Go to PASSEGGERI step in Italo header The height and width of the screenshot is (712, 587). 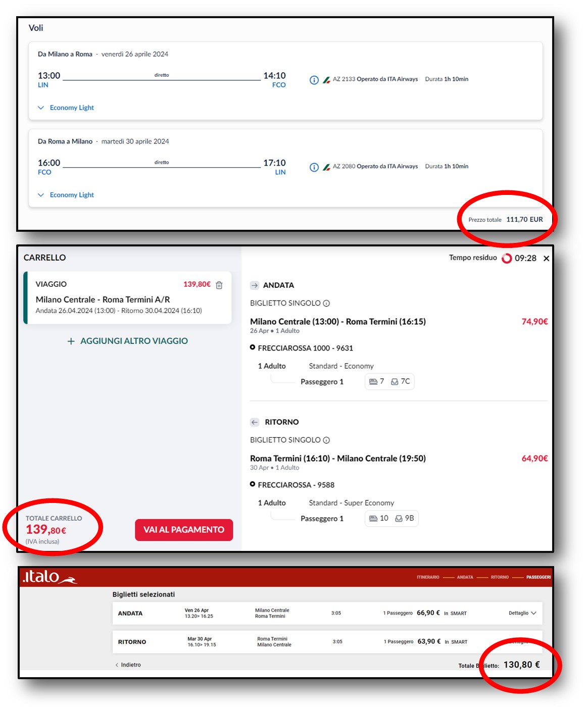coord(539,577)
